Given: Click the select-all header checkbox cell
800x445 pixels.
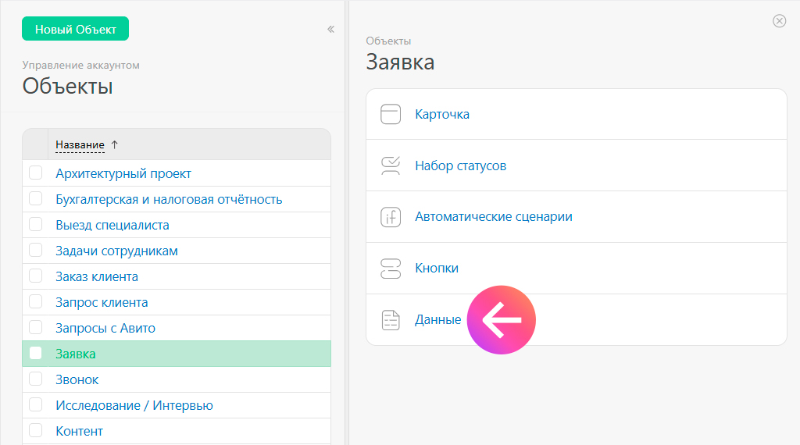Looking at the screenshot, I should tap(35, 144).
